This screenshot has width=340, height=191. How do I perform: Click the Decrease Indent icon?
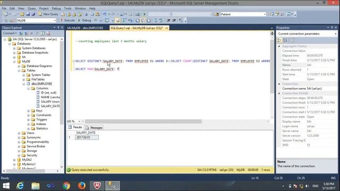[168, 20]
